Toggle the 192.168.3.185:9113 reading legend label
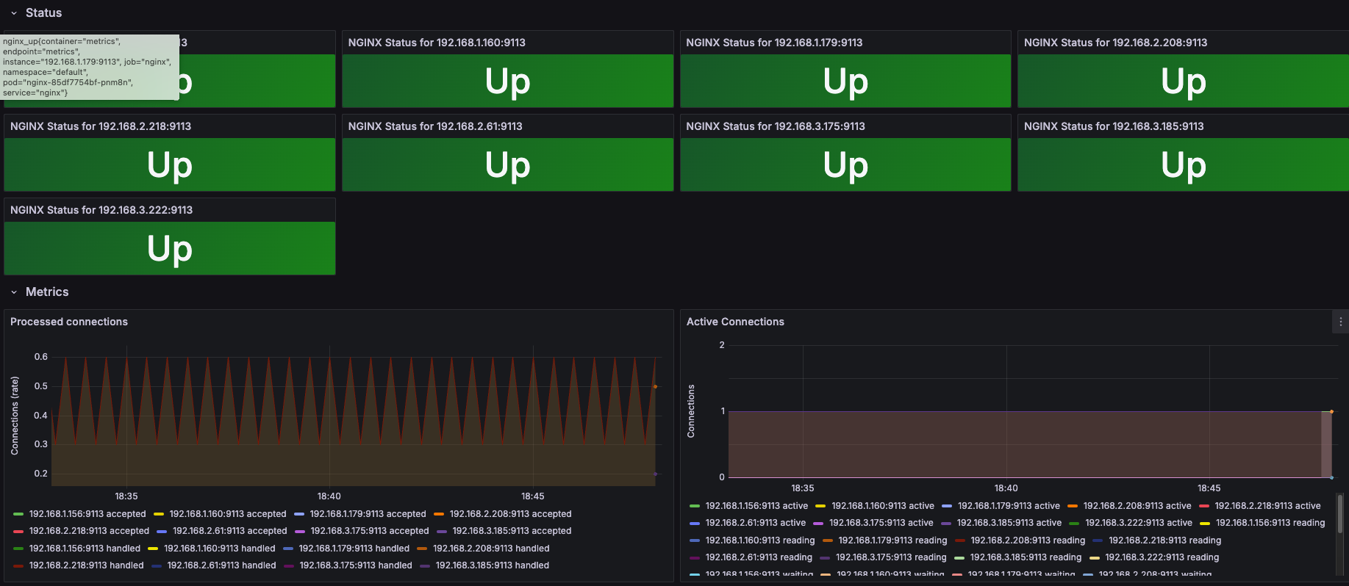The width and height of the screenshot is (1349, 586). (1026, 557)
